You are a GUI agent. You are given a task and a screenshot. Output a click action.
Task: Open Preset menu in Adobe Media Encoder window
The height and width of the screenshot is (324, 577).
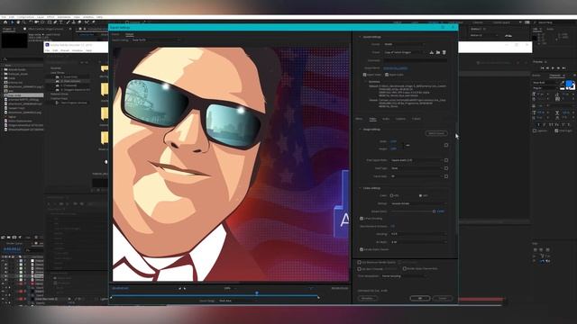pos(65,50)
